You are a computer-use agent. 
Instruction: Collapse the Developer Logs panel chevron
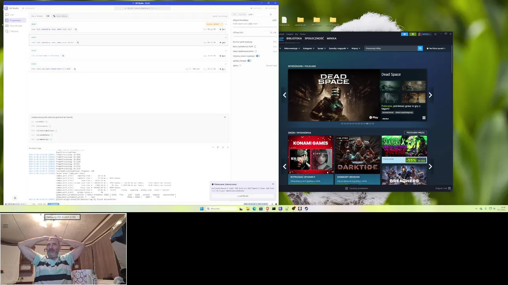click(x=228, y=147)
